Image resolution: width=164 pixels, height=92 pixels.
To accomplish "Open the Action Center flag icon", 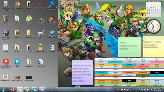I will point(142,90).
